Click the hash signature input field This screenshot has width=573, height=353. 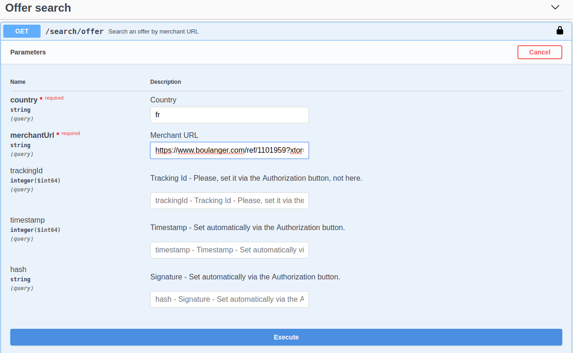[229, 299]
